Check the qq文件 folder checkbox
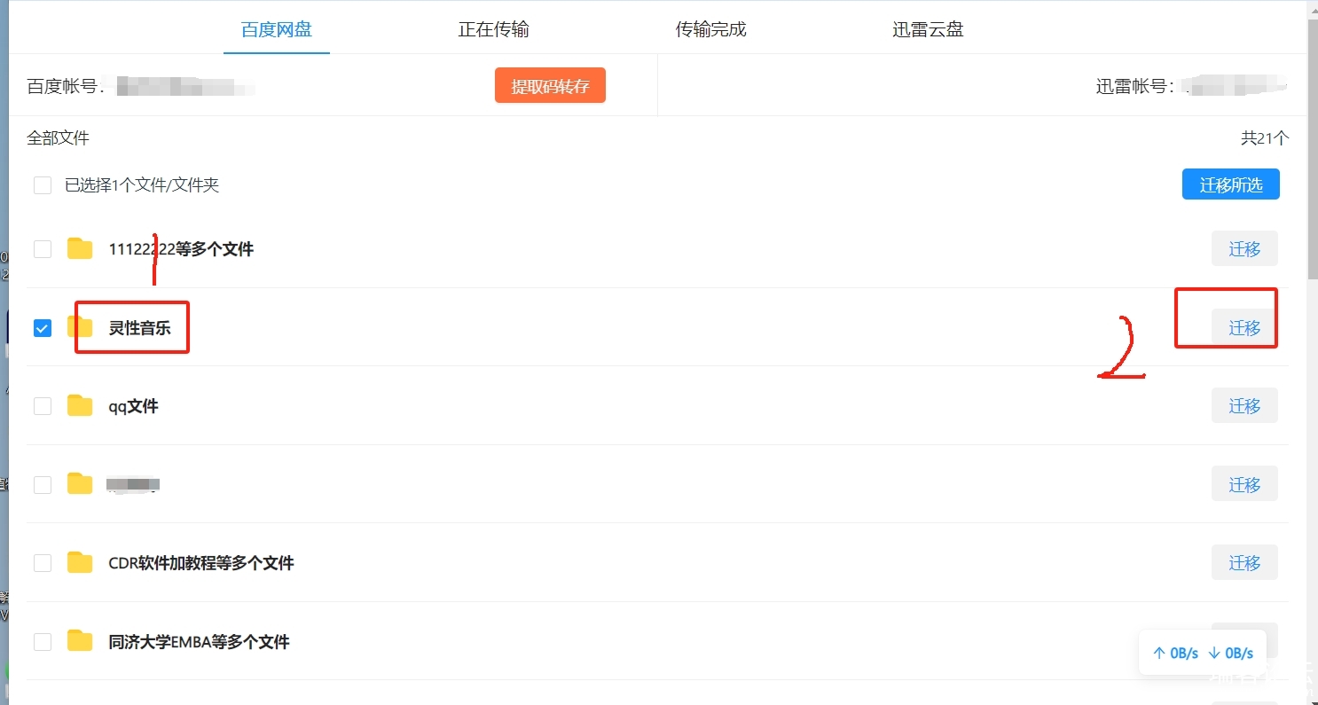The image size is (1318, 705). click(43, 406)
